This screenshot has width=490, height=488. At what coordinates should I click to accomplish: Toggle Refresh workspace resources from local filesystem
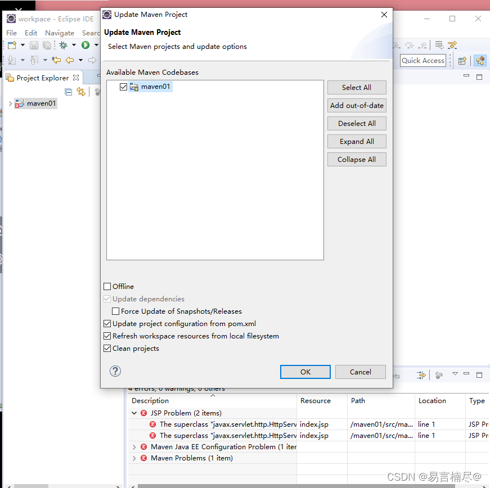pyautogui.click(x=107, y=336)
